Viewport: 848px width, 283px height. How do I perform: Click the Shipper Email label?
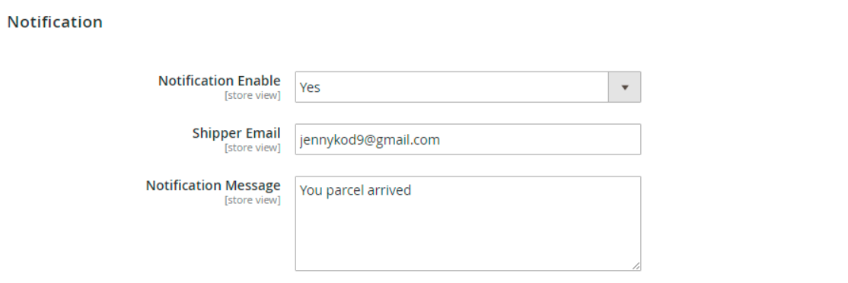click(x=236, y=133)
